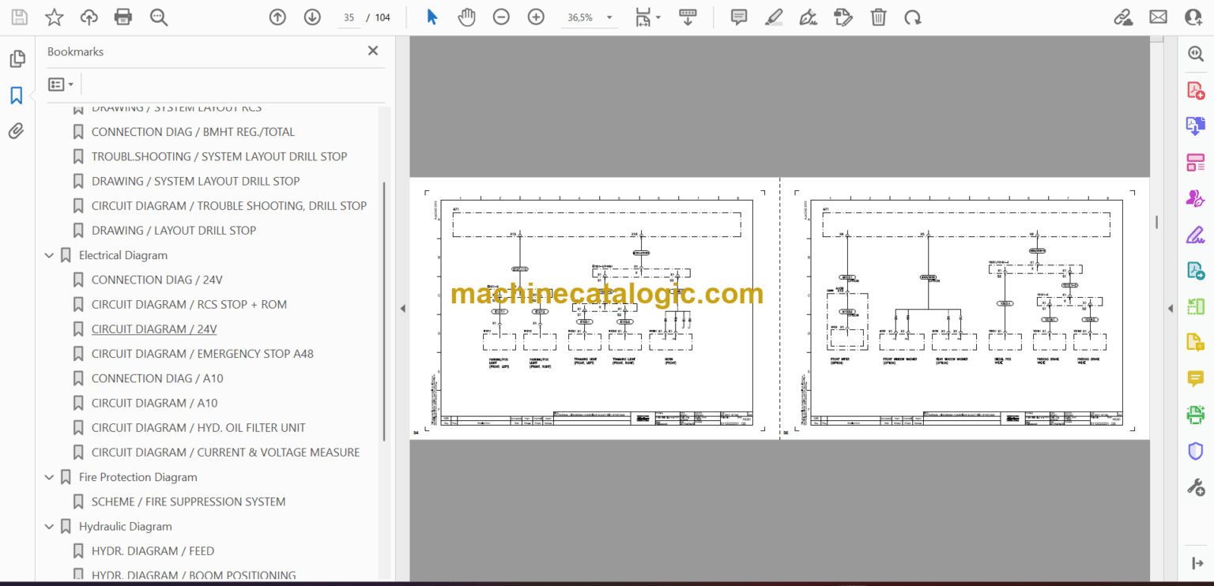Collapse the left navigation pane arrow
1214x586 pixels.
pyautogui.click(x=402, y=309)
